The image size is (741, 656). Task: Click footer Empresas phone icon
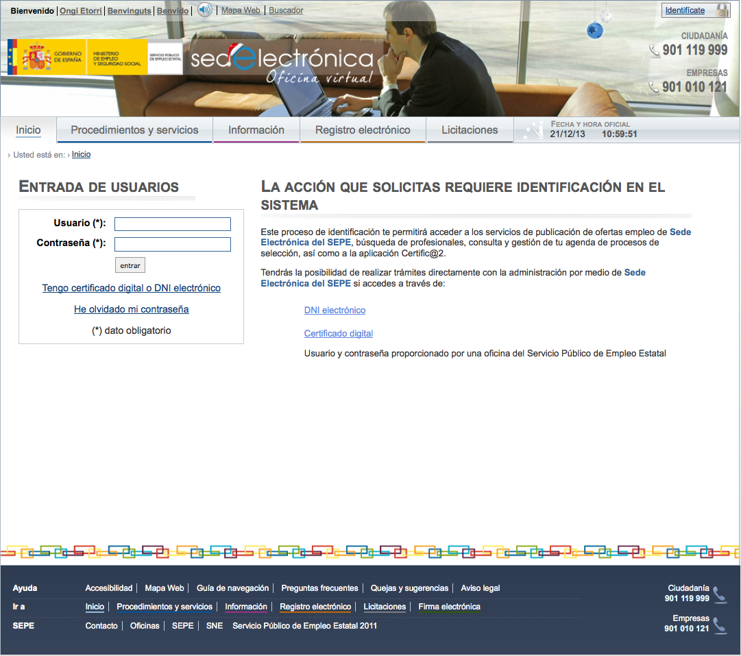coord(720,625)
